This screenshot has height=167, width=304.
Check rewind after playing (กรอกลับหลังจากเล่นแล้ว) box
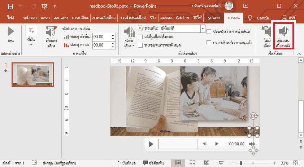pos(209,43)
